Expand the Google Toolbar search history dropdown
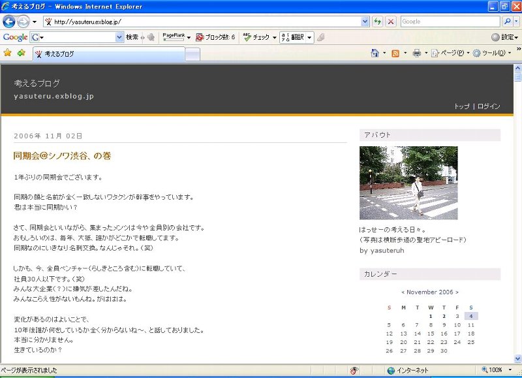 119,37
